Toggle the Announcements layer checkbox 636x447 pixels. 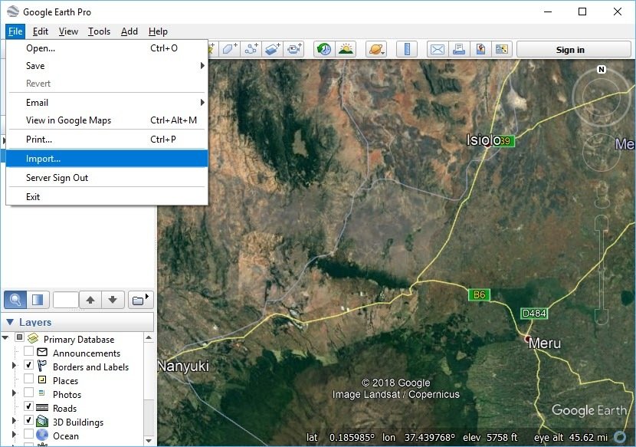(x=29, y=351)
